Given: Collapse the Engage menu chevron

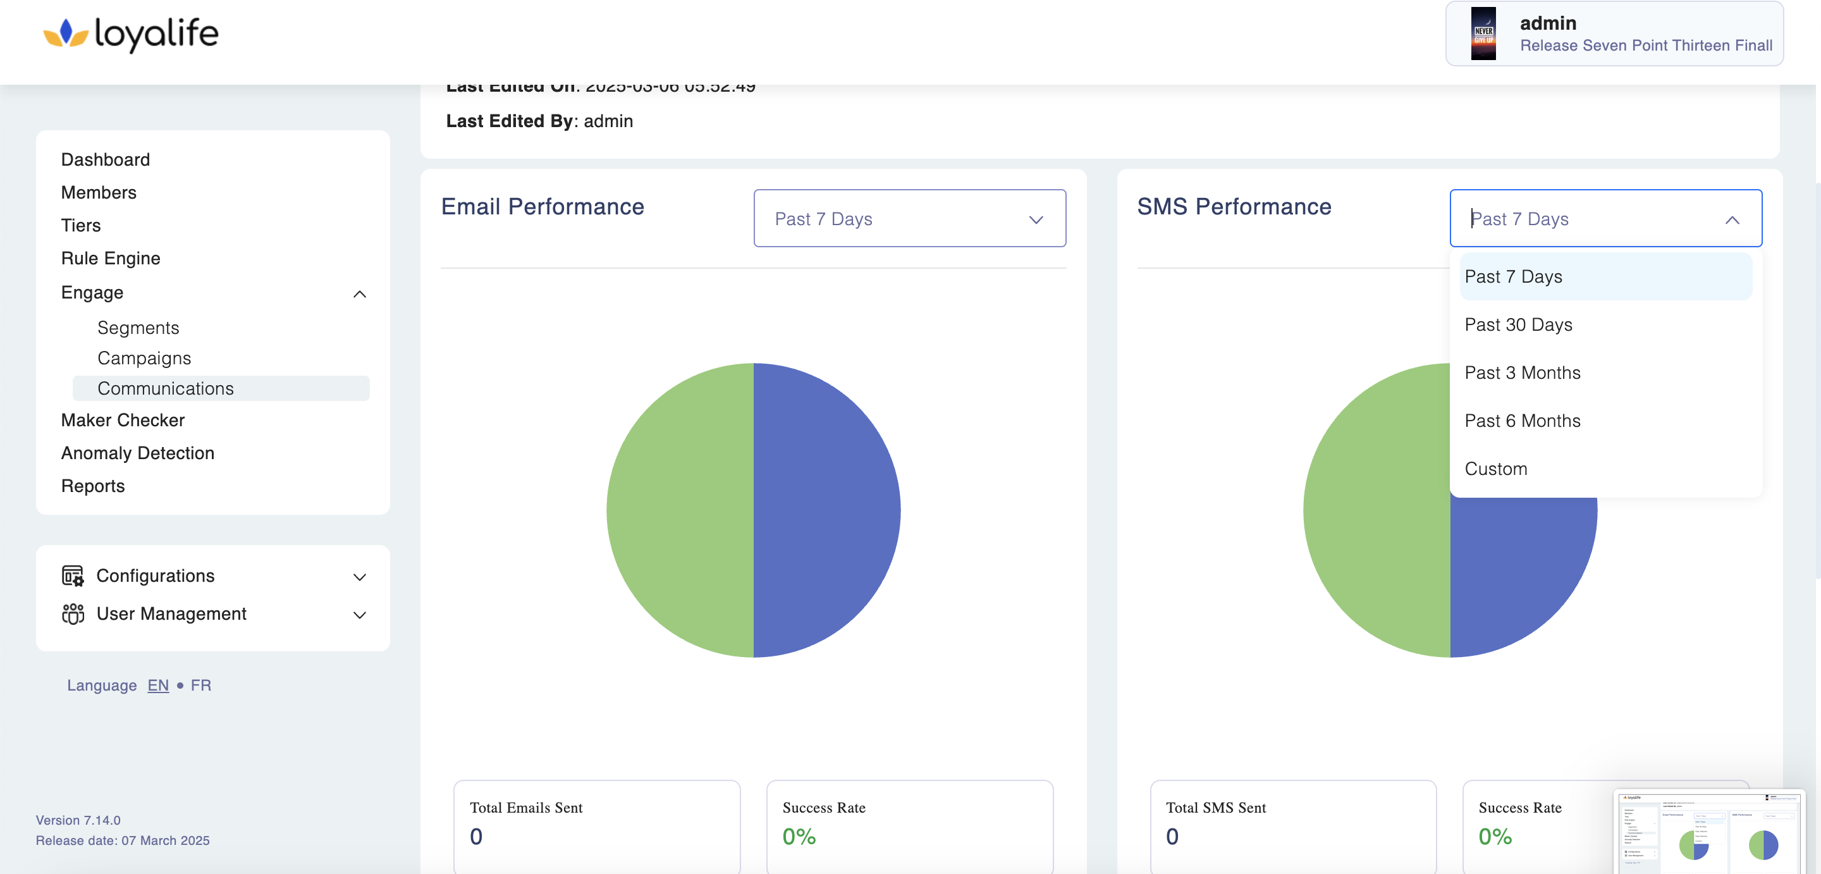Looking at the screenshot, I should pyautogui.click(x=359, y=293).
